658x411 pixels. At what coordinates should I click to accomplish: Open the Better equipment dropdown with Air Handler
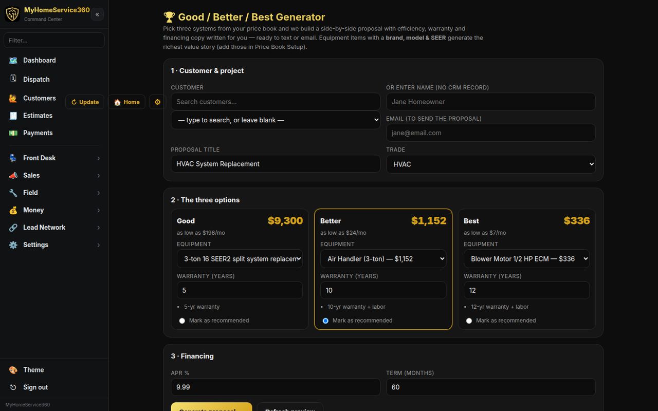383,259
